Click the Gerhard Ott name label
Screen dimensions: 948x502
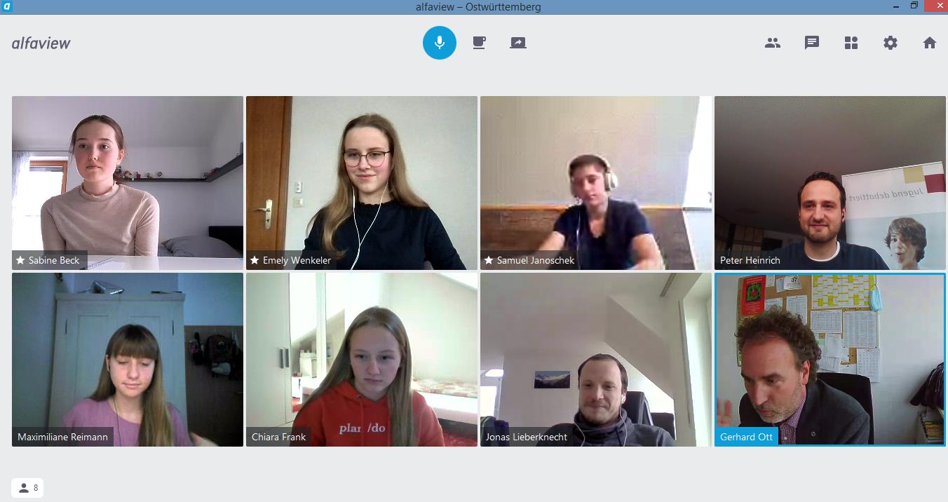[746, 437]
